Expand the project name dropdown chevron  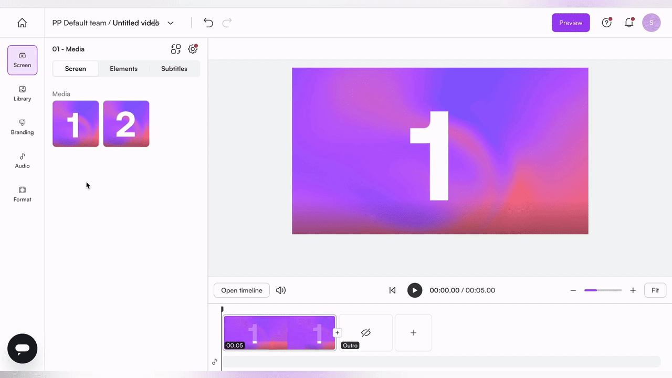(x=171, y=23)
